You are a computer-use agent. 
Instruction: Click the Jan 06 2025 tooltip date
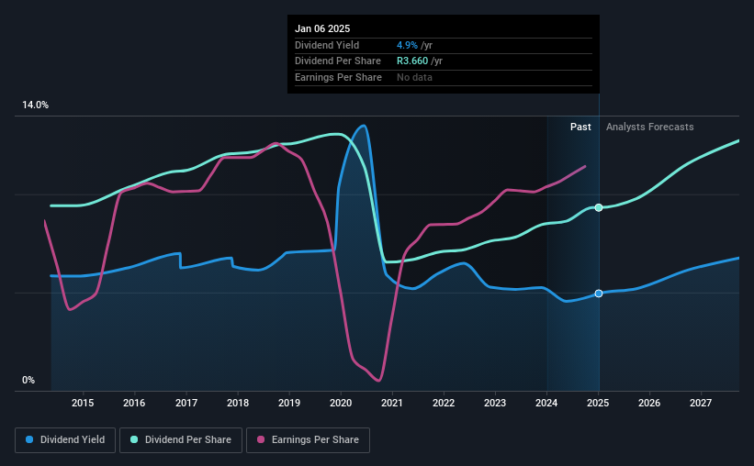[x=322, y=28]
